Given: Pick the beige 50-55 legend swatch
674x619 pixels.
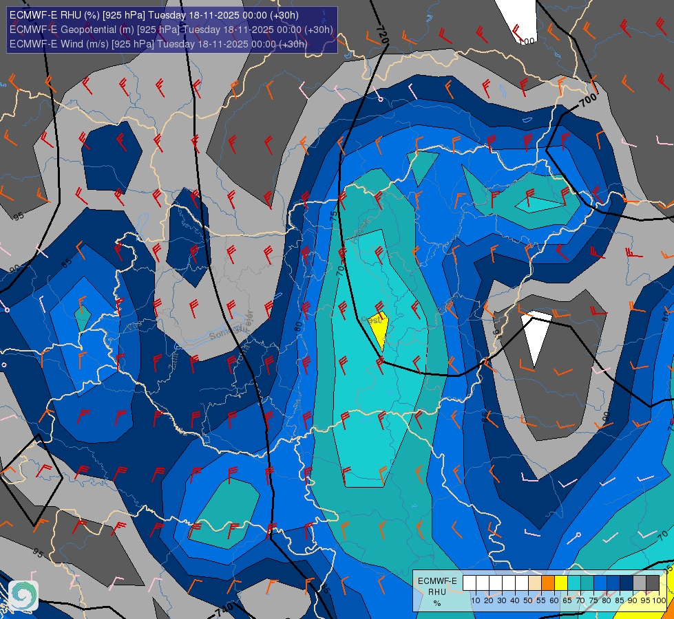Looking at the screenshot, I should pyautogui.click(x=535, y=583).
